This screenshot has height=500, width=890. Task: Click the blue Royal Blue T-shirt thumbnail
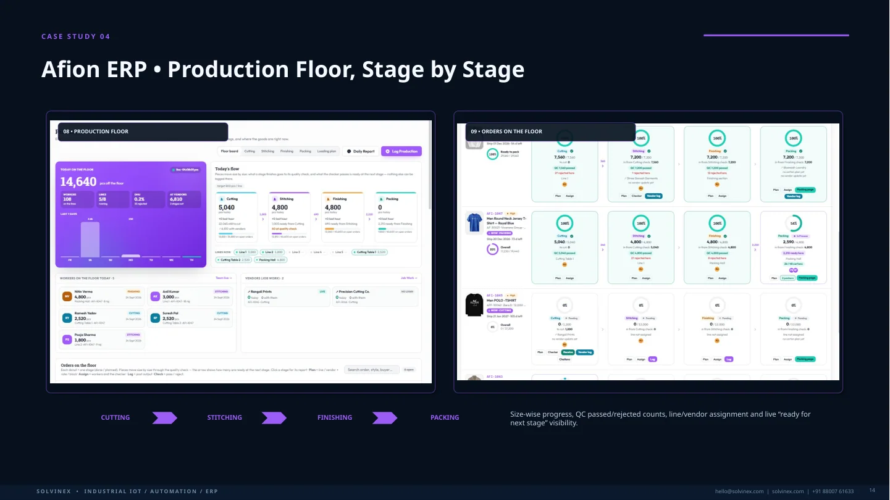(474, 223)
